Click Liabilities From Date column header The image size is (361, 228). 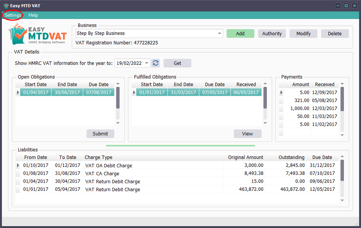click(x=36, y=157)
